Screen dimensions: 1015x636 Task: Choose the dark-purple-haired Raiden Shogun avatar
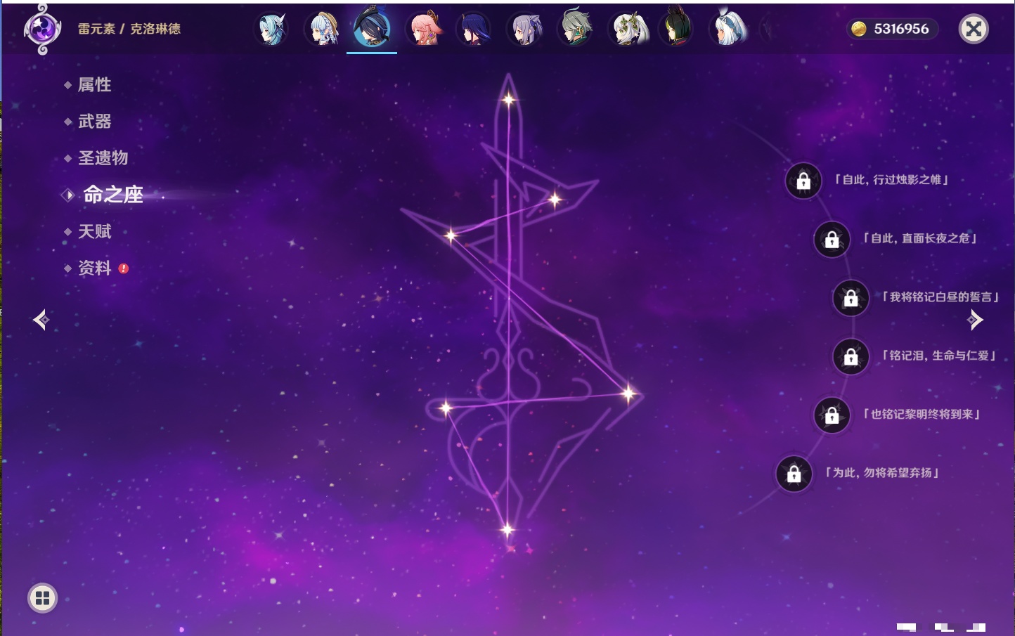(474, 29)
